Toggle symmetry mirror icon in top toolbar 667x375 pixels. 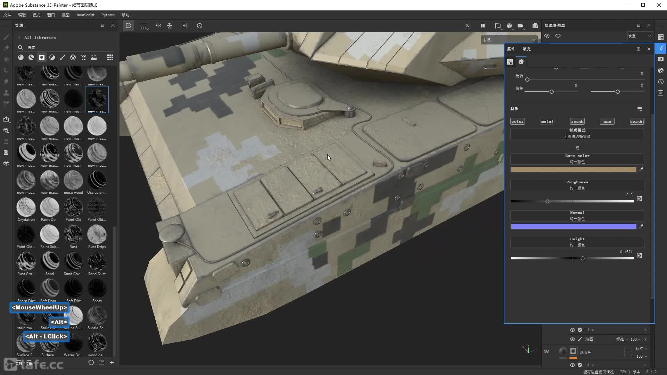158,26
